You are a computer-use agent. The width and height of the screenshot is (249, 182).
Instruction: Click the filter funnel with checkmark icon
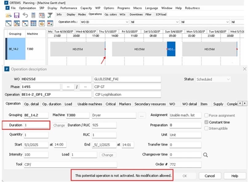[x=50, y=15]
